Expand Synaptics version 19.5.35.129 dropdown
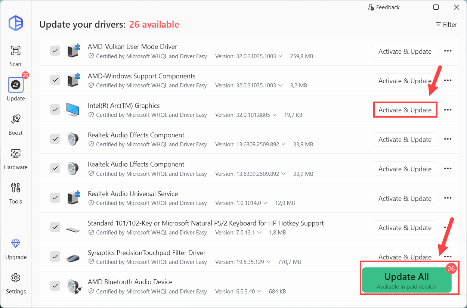Screen dimensions: 467x308 (x=269, y=262)
